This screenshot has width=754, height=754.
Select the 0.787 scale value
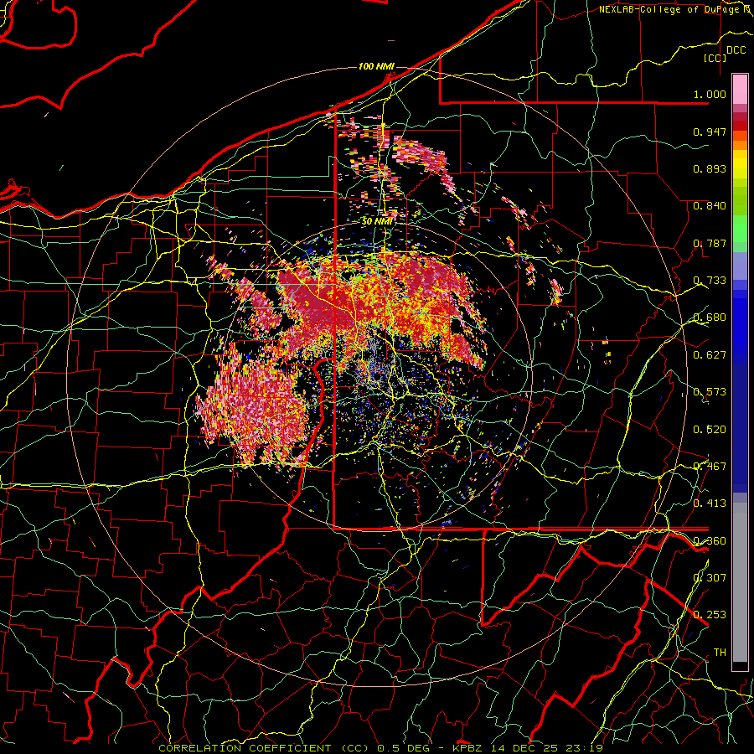pyautogui.click(x=710, y=243)
